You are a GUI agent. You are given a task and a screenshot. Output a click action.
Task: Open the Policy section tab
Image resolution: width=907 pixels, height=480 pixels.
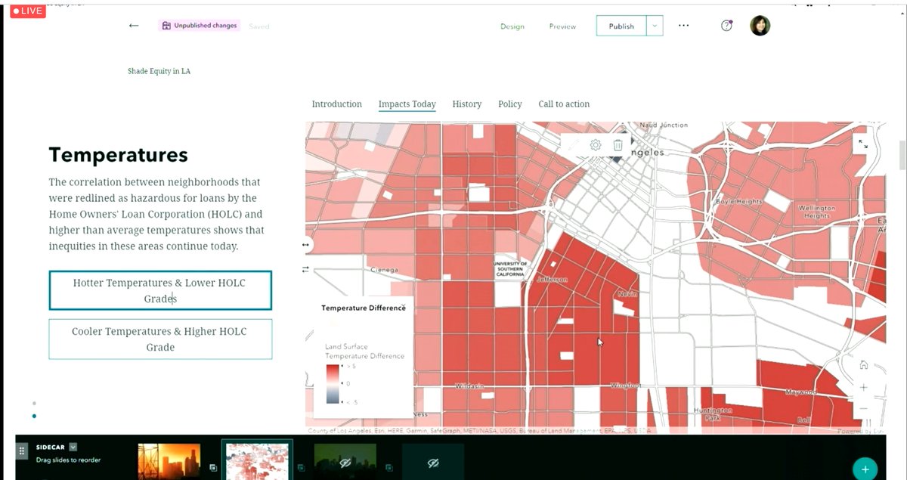click(x=509, y=104)
